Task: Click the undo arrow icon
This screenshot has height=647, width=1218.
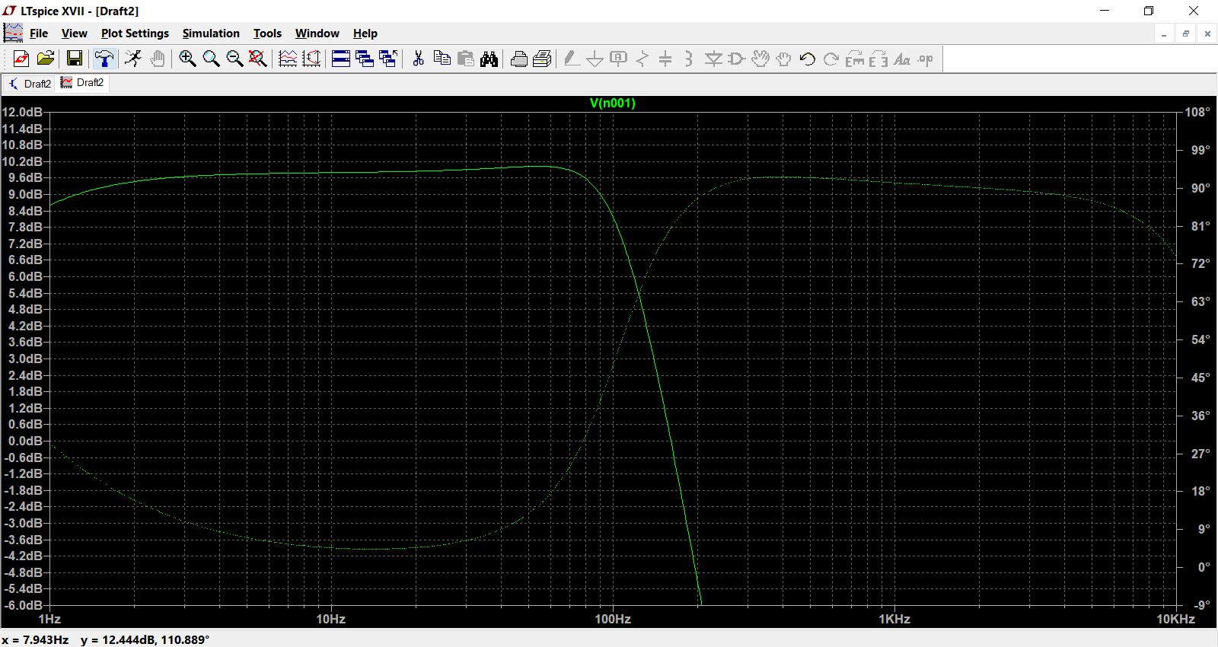Action: [x=808, y=59]
